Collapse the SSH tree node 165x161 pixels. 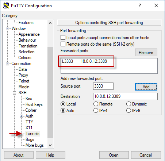coord(14,93)
